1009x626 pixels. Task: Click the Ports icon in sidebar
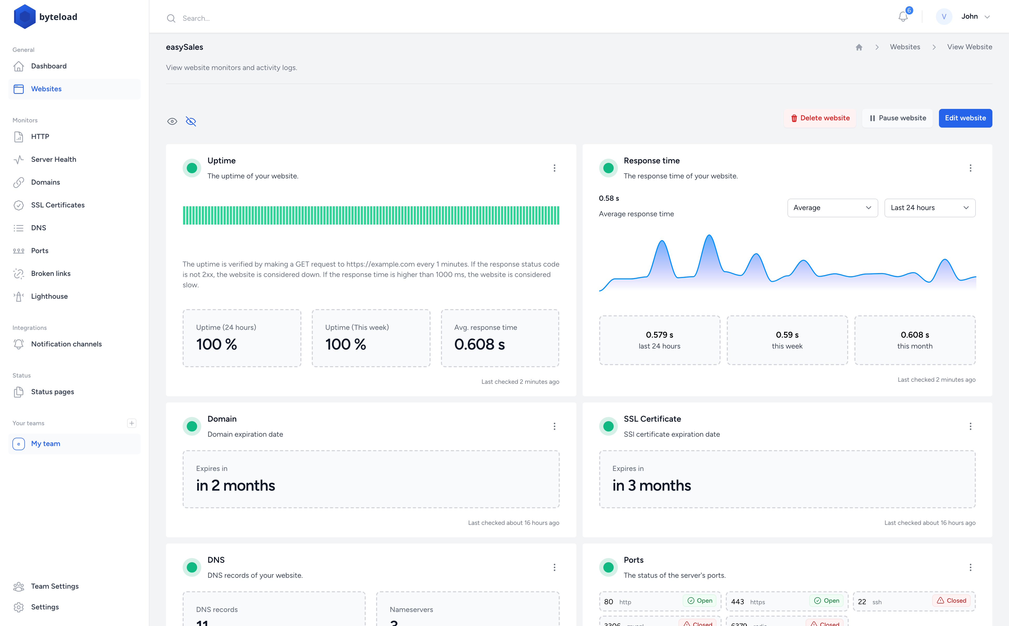tap(19, 251)
